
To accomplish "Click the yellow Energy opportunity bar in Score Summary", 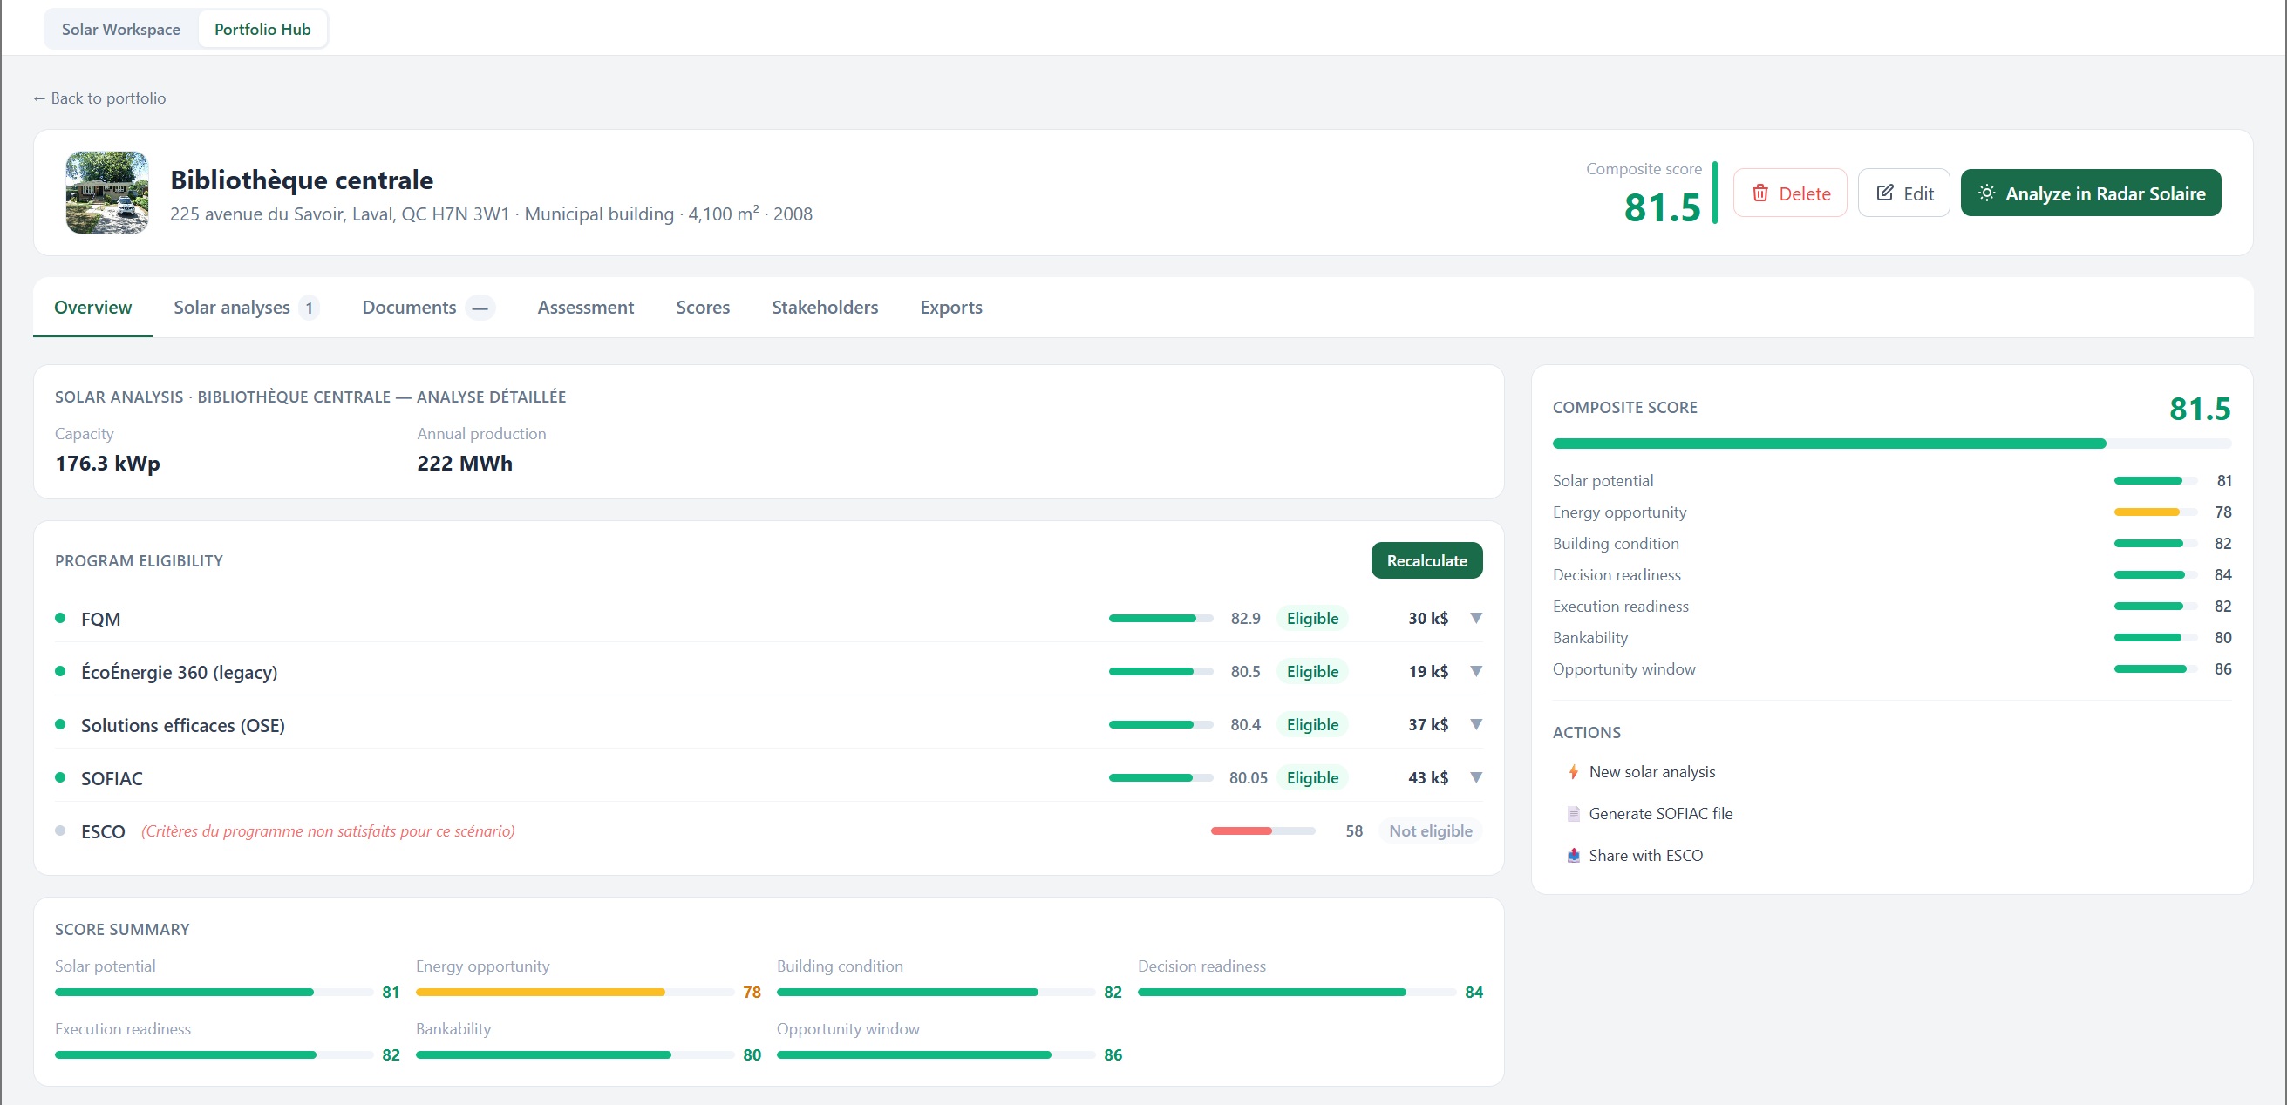I will (575, 992).
